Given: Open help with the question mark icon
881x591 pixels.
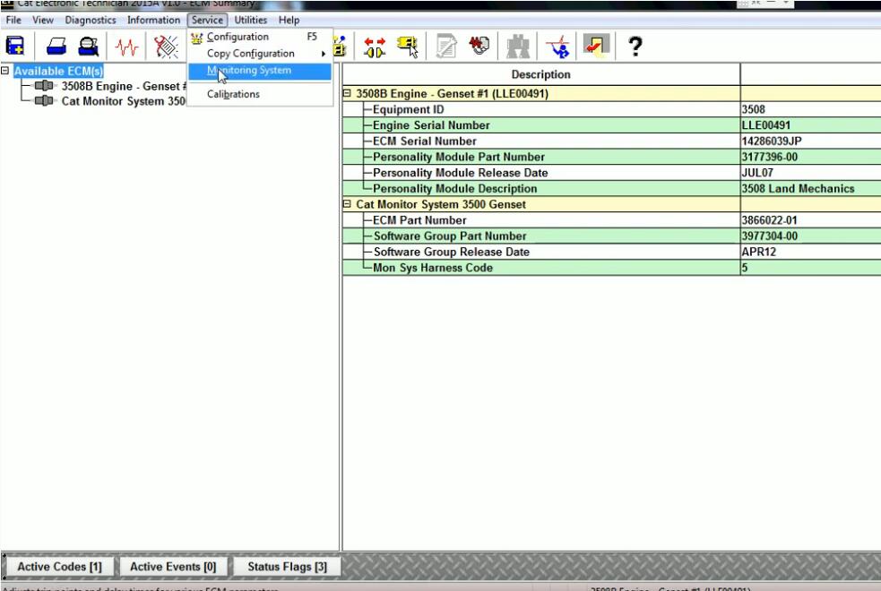Looking at the screenshot, I should pyautogui.click(x=635, y=46).
